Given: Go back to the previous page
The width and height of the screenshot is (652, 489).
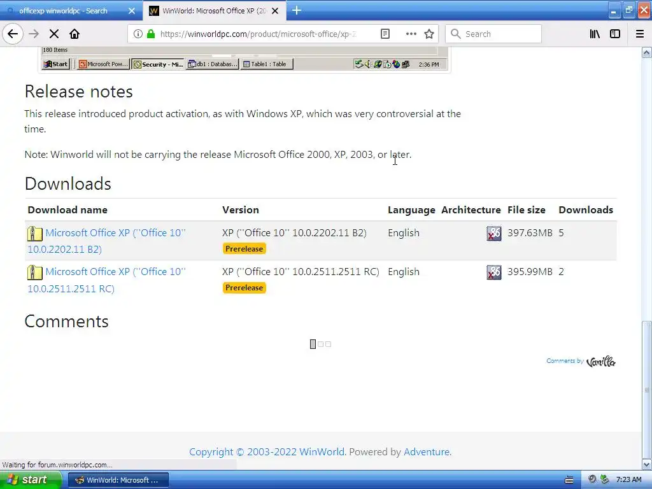Looking at the screenshot, I should click(x=13, y=34).
